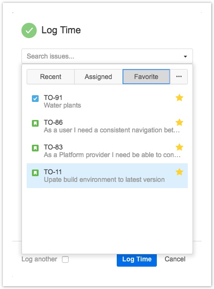This screenshot has width=214, height=289.
Task: Toggle the star for TO-83
Action: [179, 147]
